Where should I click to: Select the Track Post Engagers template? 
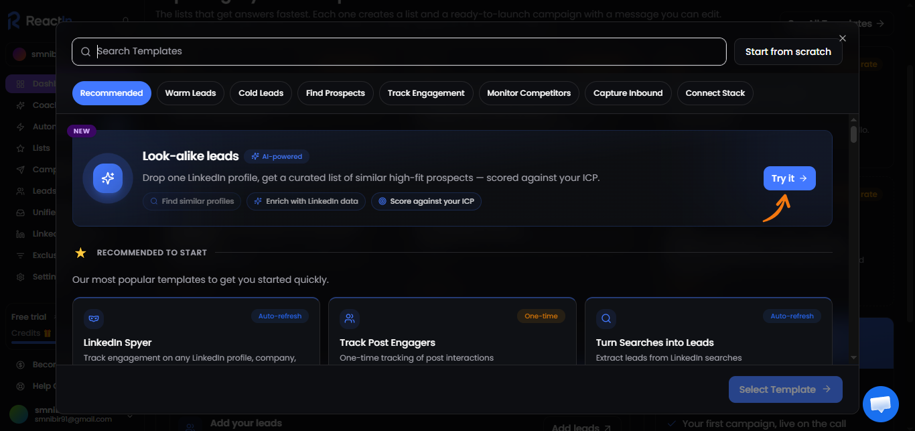click(x=452, y=331)
